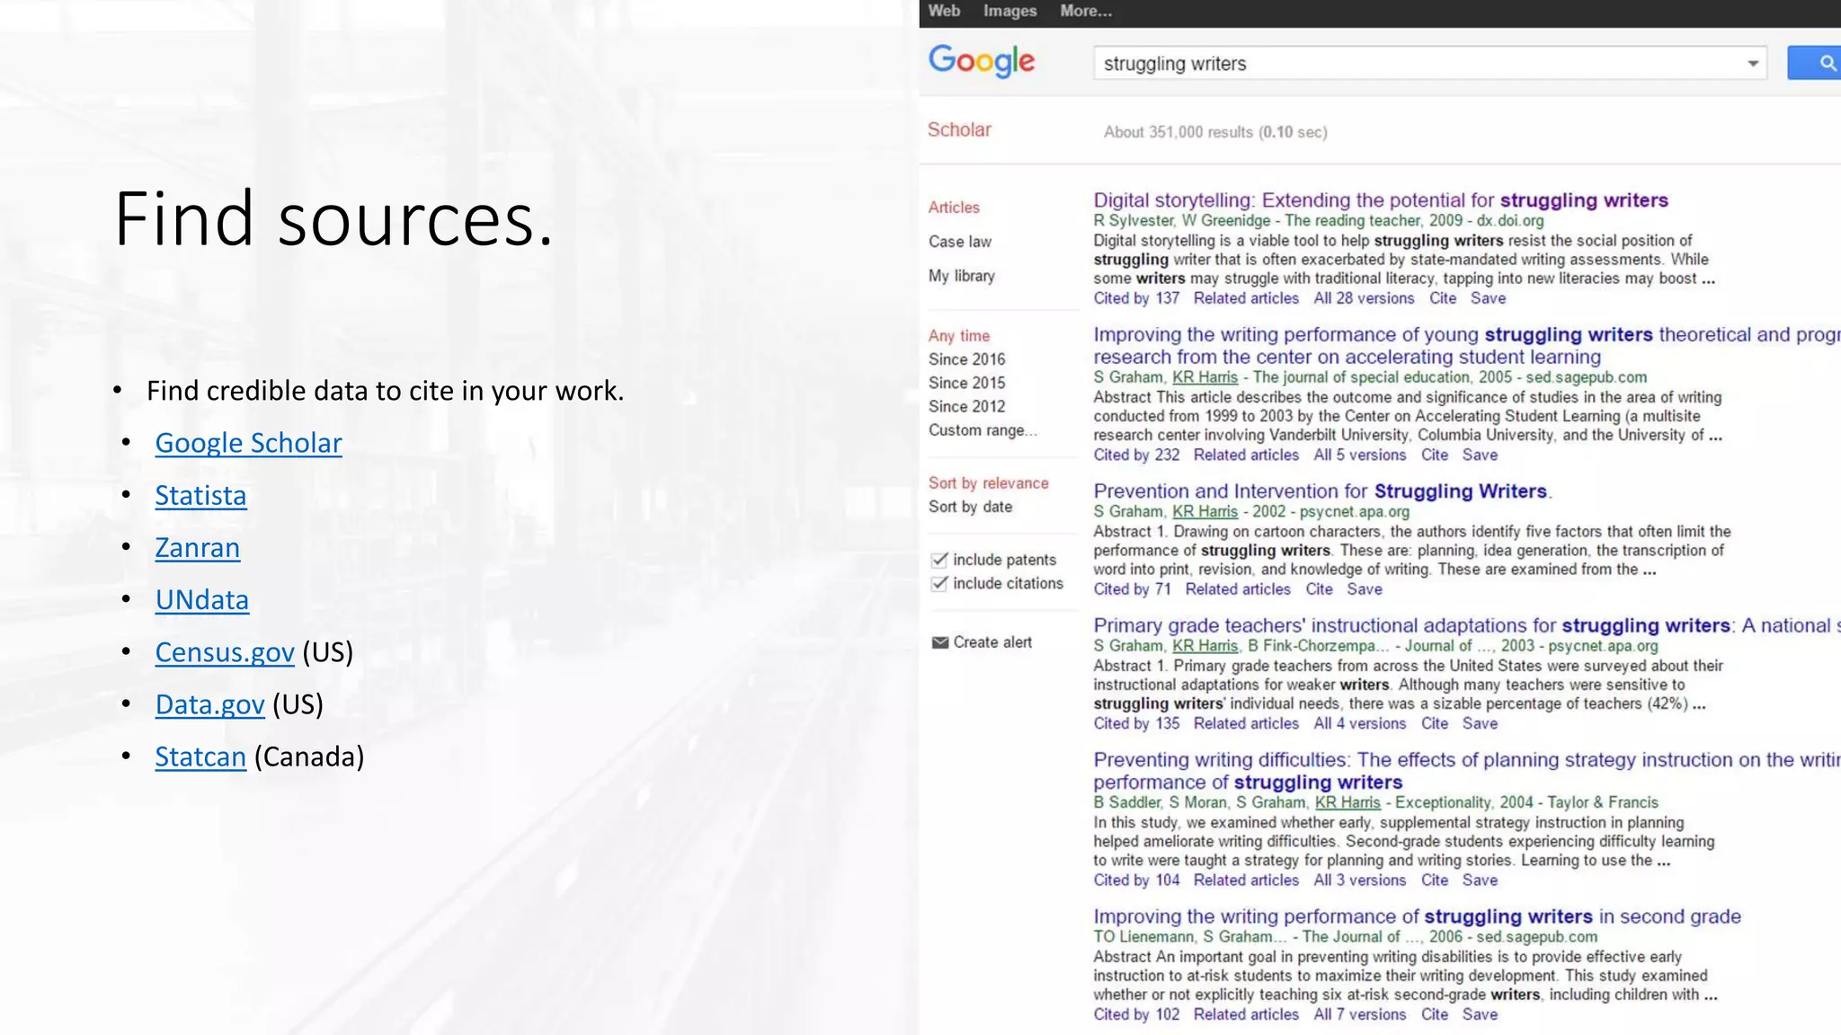Open Improving writing performance in second grade result
Screen dimensions: 1841x1035
(1418, 916)
